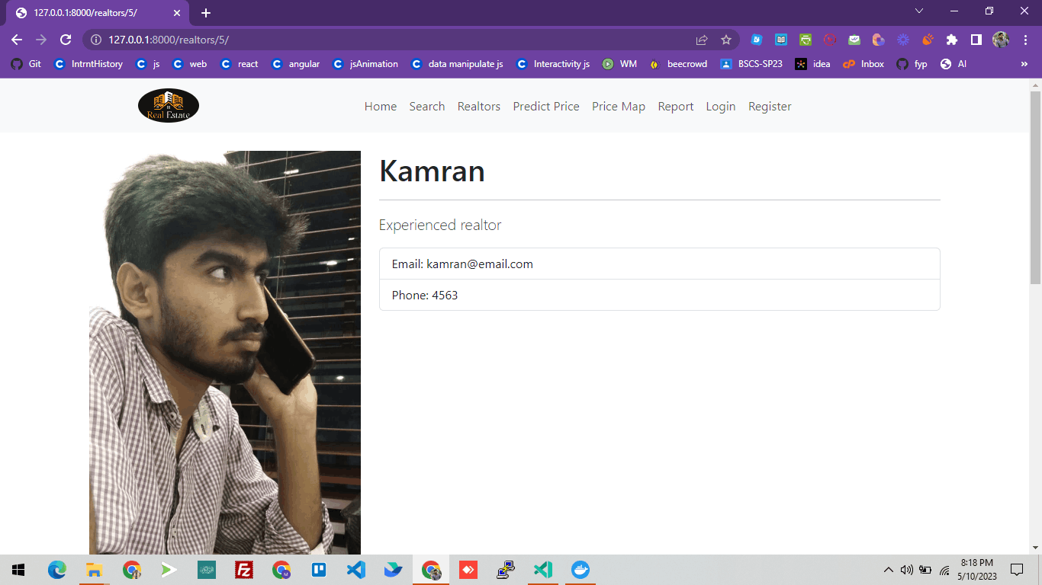1042x585 pixels.
Task: Open the fyp GitHub bookmark
Action: 912,64
